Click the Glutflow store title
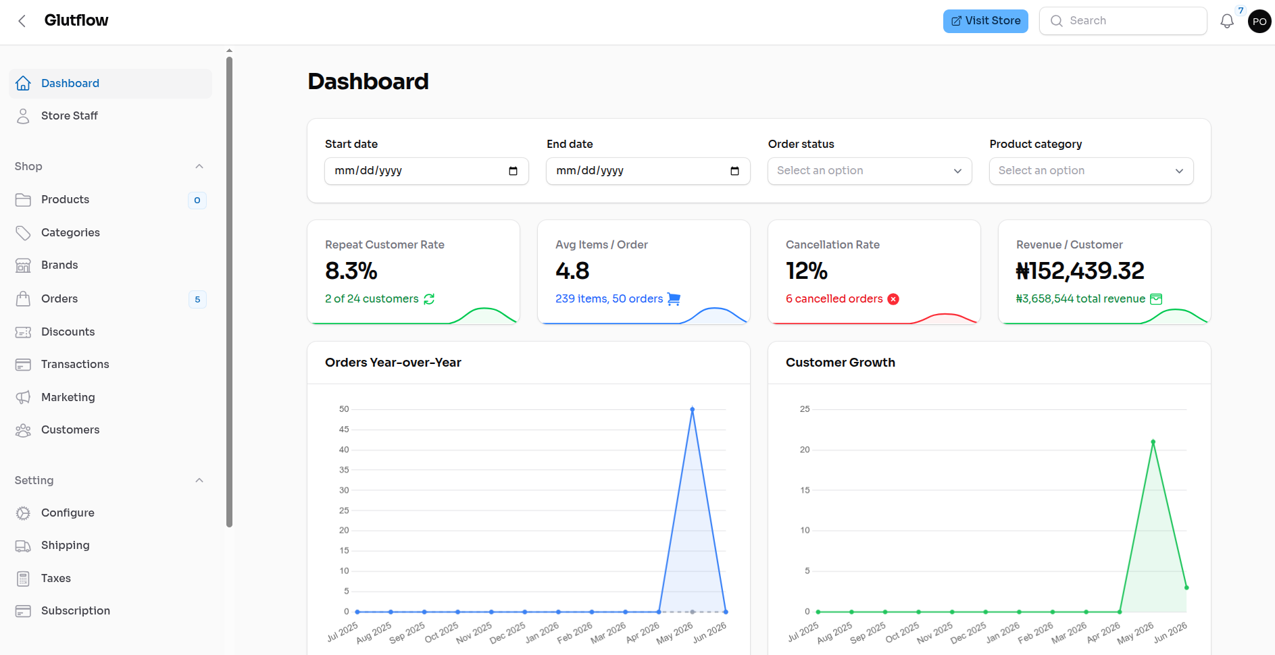1275x655 pixels. coord(76,20)
